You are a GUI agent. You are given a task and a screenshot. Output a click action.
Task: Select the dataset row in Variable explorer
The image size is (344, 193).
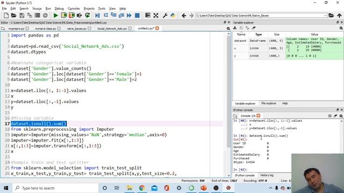pyautogui.click(x=288, y=41)
